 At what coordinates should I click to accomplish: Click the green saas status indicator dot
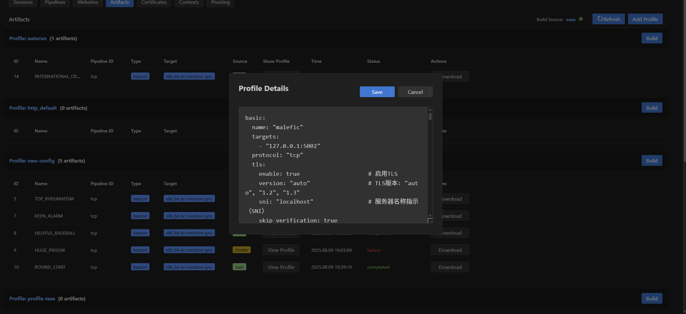pyautogui.click(x=581, y=19)
